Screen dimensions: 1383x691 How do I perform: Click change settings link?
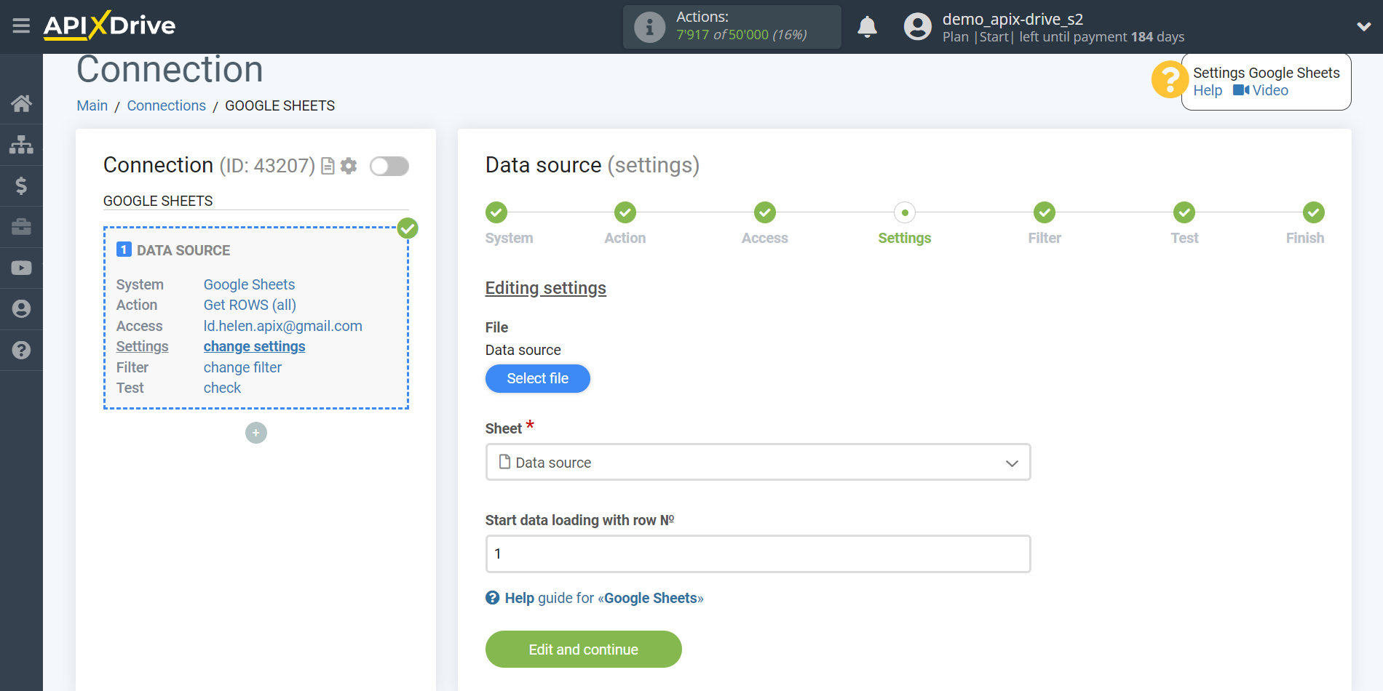tap(254, 346)
